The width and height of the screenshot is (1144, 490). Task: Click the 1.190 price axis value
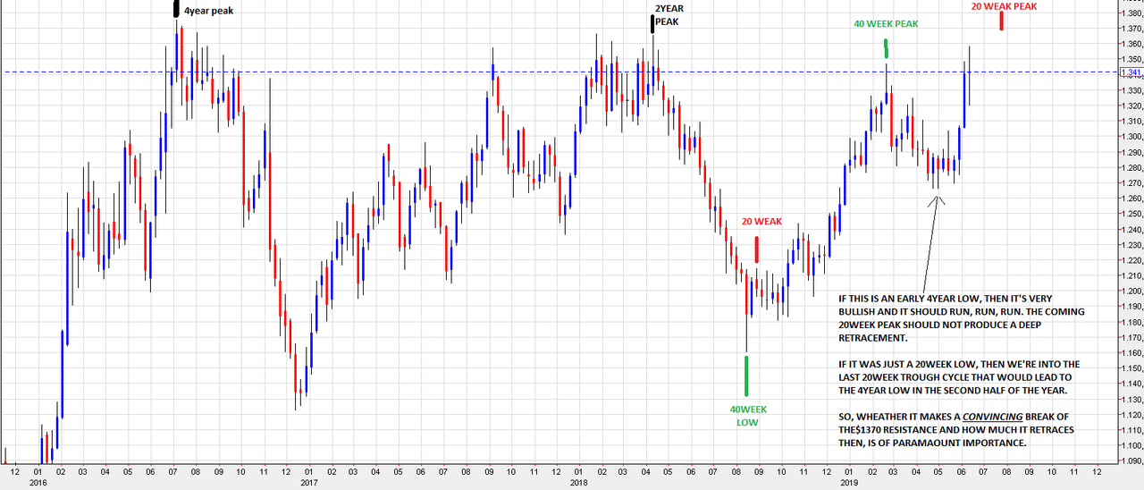(1131, 307)
